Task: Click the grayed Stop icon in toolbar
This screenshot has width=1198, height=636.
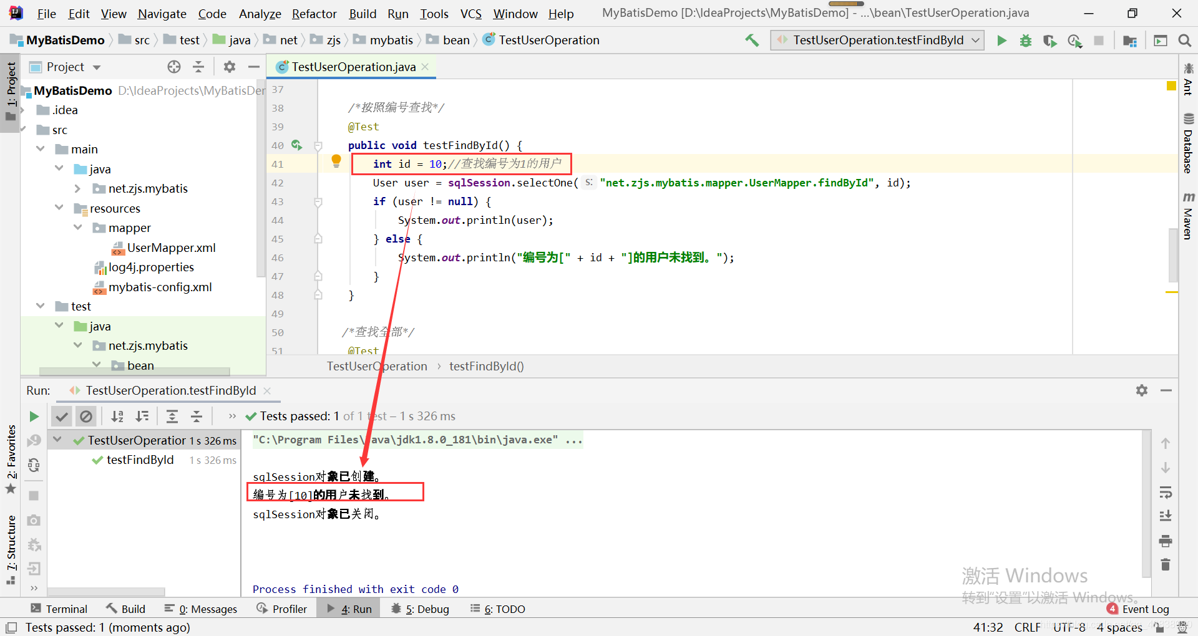Action: click(1099, 41)
